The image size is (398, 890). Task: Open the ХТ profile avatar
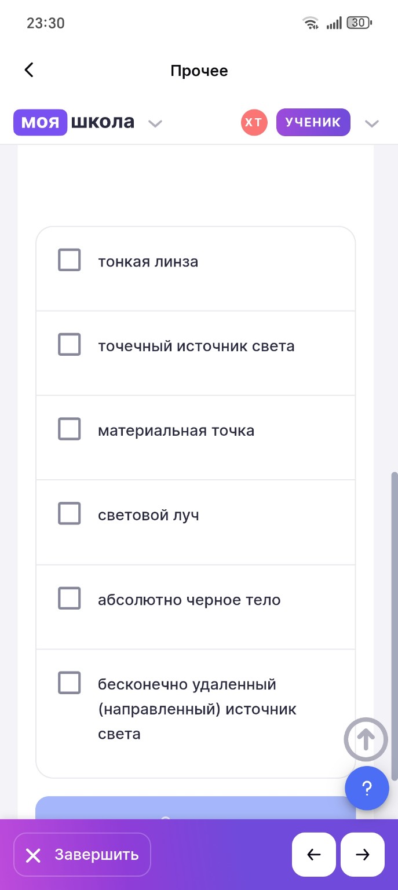[254, 122]
